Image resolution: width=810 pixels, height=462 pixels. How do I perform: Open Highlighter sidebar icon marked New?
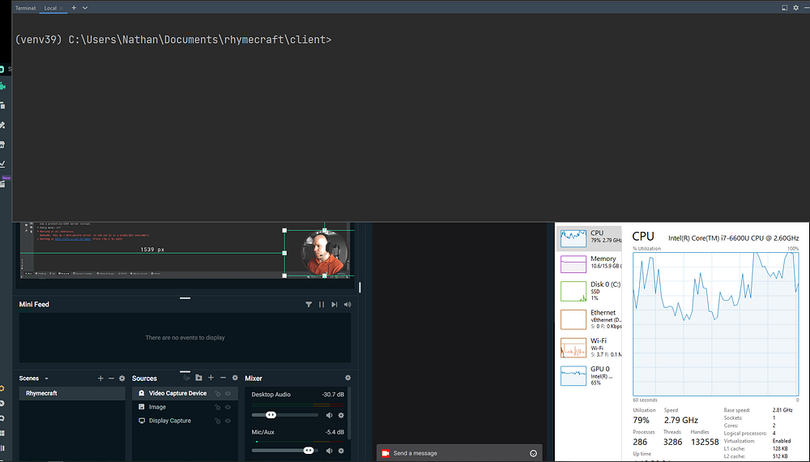[4, 182]
